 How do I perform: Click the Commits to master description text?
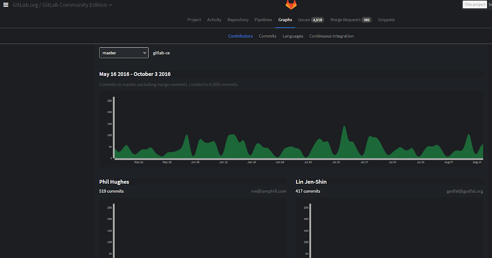(x=169, y=85)
